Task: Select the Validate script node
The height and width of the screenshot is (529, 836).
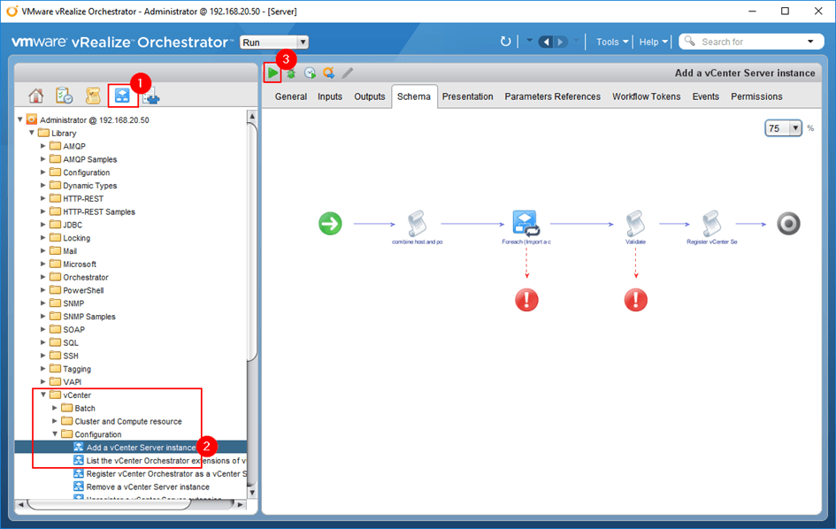Action: tap(635, 224)
